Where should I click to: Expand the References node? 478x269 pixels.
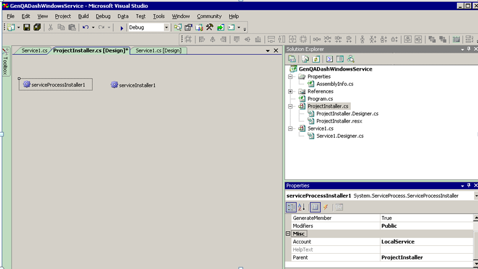[290, 92]
